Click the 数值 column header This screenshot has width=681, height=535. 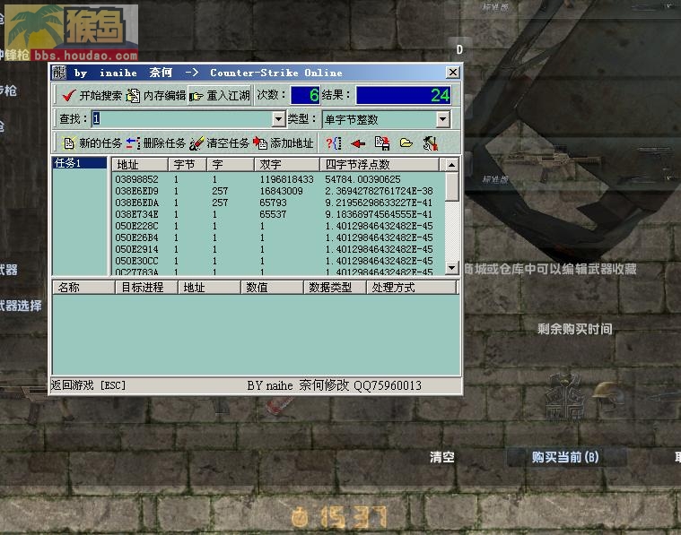272,288
